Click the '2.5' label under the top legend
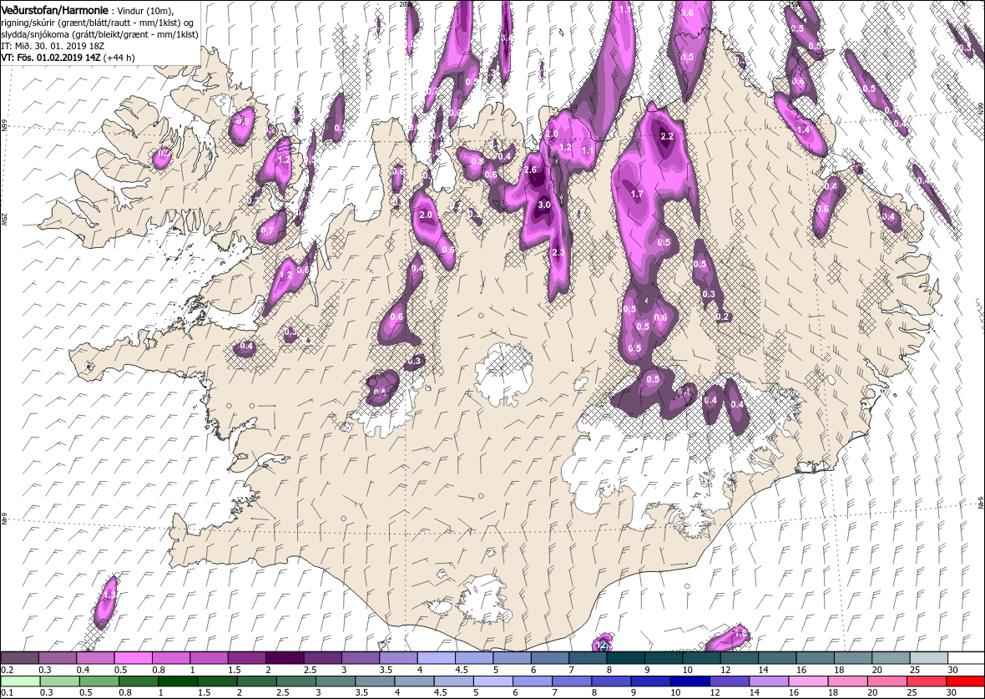Image resolution: width=985 pixels, height=699 pixels. tap(310, 670)
